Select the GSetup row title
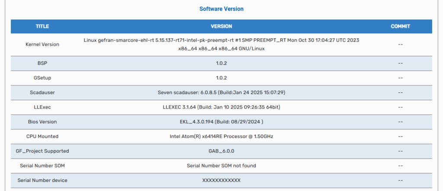This screenshot has width=443, height=191. (x=42, y=78)
